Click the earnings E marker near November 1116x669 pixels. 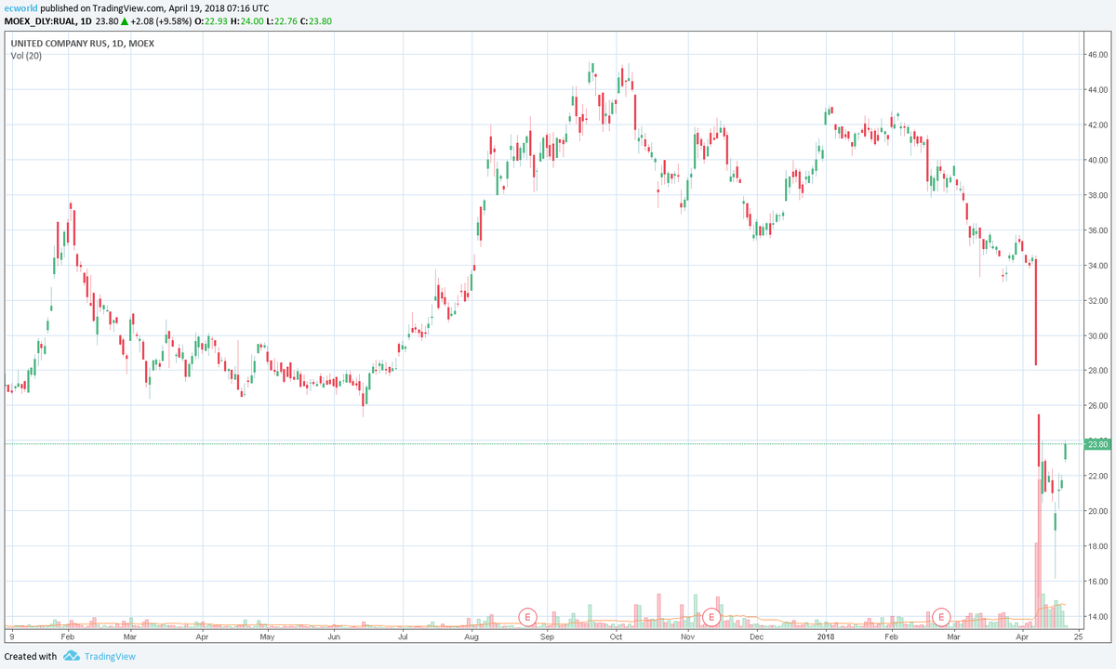(x=711, y=616)
